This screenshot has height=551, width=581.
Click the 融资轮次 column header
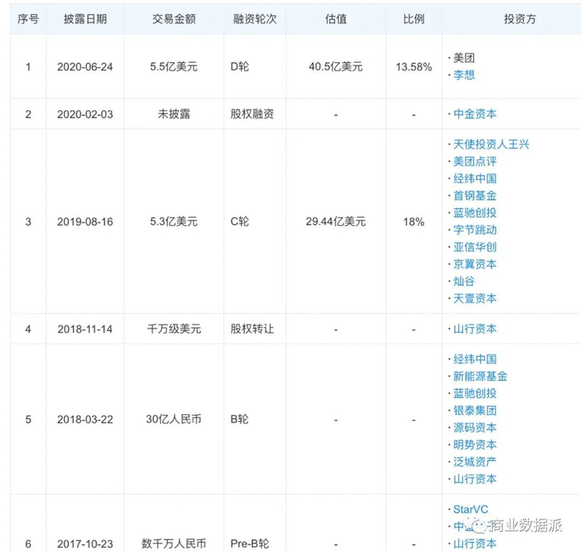coord(255,19)
